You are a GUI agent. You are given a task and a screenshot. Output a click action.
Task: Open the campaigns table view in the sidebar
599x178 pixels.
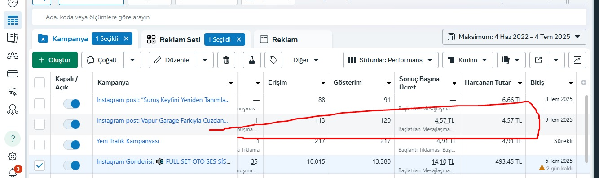click(13, 21)
